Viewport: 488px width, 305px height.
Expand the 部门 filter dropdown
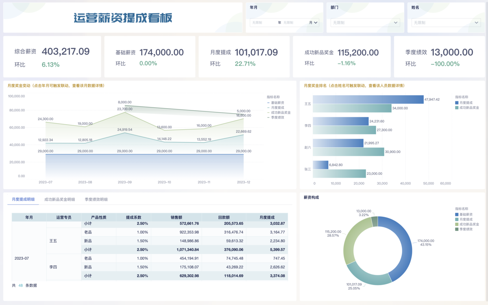[x=396, y=23]
